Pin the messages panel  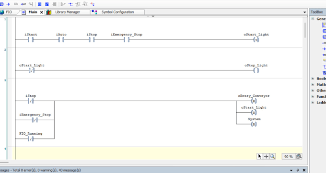point(298,170)
